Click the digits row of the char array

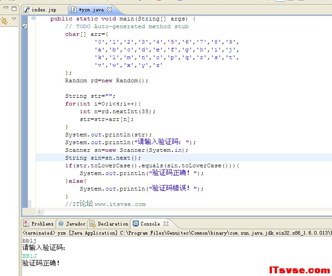[167, 42]
